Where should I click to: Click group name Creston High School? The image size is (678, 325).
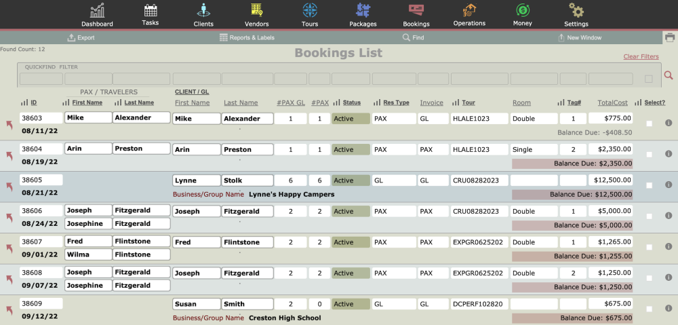tap(285, 318)
